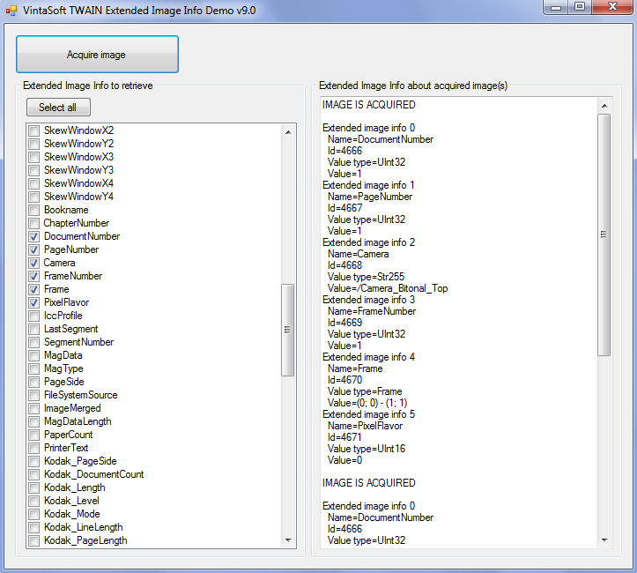This screenshot has width=637, height=573.
Task: Uncheck the FrameNumber checkbox
Action: pyautogui.click(x=34, y=276)
